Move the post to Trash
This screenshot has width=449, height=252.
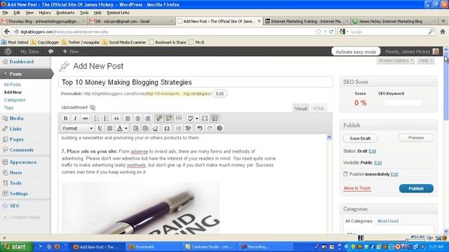pos(357,188)
